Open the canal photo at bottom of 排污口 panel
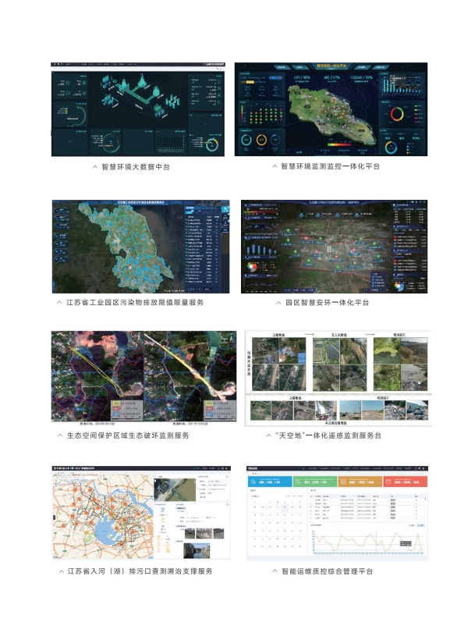Image resolution: width=468 pixels, height=640 pixels. pyautogui.click(x=197, y=550)
